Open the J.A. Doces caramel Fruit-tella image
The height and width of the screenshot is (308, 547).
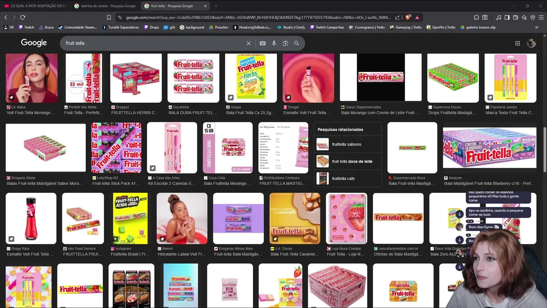tap(294, 218)
